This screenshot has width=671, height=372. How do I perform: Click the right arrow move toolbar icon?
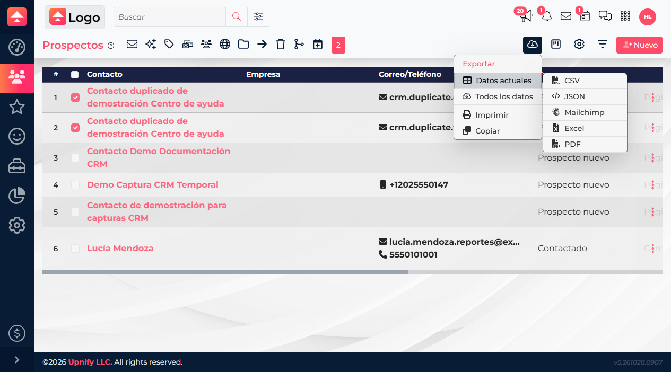tap(262, 45)
